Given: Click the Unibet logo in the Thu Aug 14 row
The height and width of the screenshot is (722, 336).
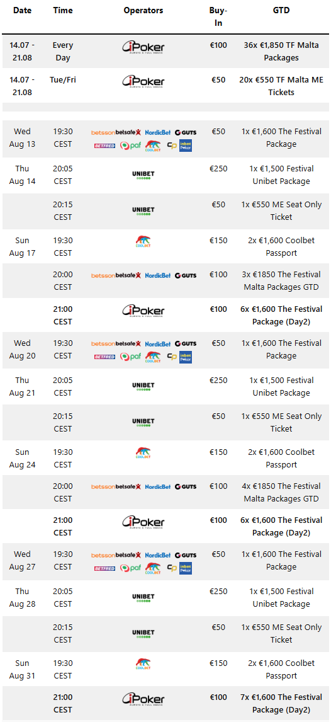Looking at the screenshot, I should [143, 175].
